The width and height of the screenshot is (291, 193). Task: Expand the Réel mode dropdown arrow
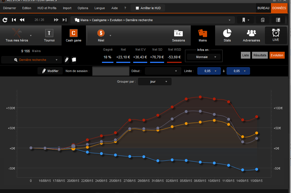tap(111, 35)
